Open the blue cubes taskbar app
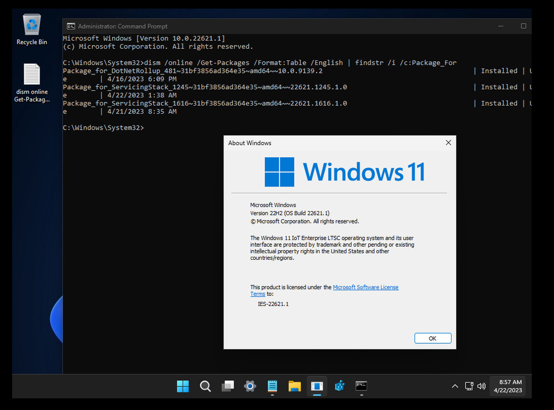The image size is (554, 410). 339,386
